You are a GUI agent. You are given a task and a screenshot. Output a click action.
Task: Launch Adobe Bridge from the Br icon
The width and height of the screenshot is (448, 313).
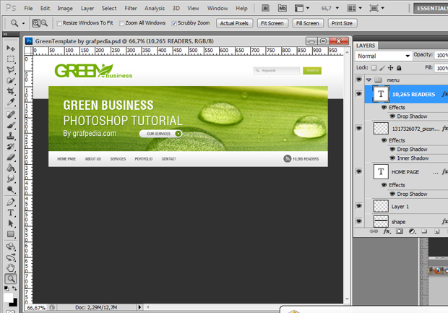point(265,8)
